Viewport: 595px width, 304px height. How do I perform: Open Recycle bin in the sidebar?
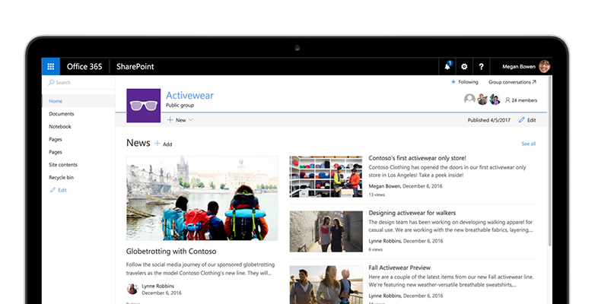coord(61,177)
